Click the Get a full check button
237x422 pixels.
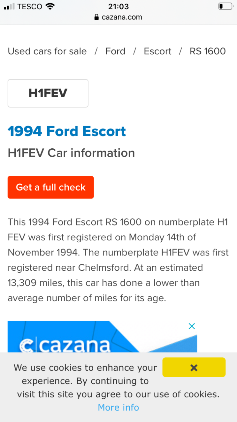(51, 187)
